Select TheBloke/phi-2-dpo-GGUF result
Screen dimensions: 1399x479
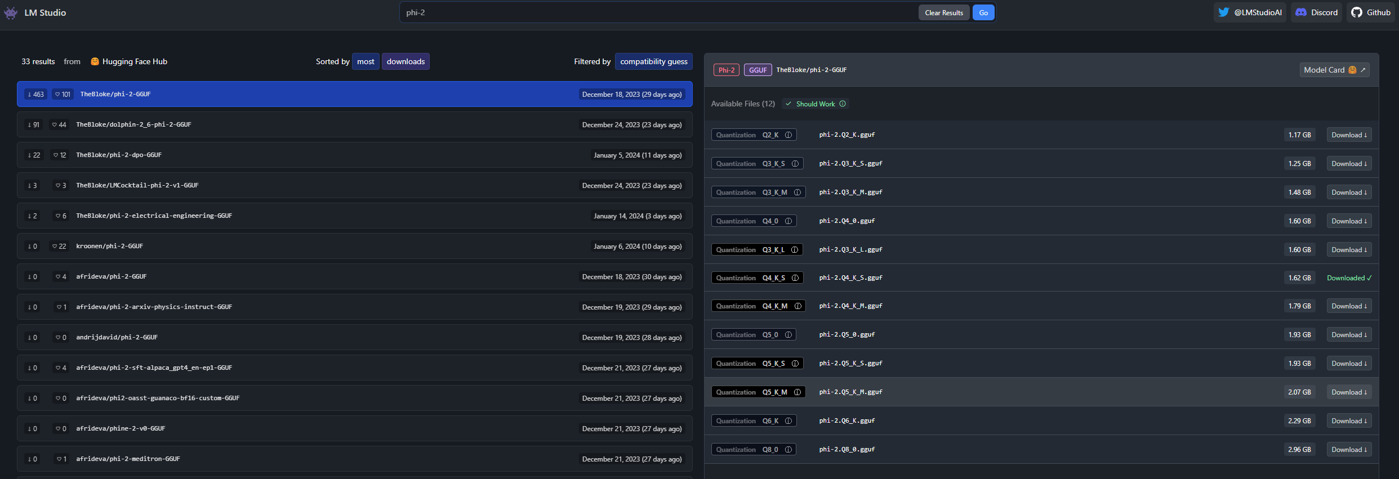point(354,155)
